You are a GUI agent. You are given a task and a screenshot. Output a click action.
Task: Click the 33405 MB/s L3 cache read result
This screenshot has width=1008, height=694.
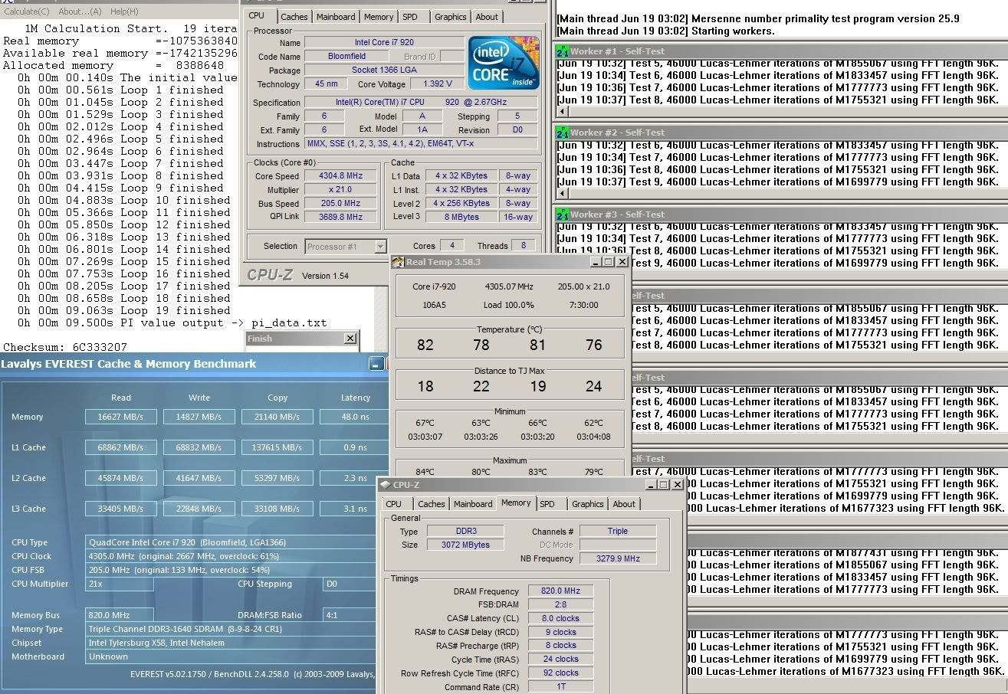point(121,509)
